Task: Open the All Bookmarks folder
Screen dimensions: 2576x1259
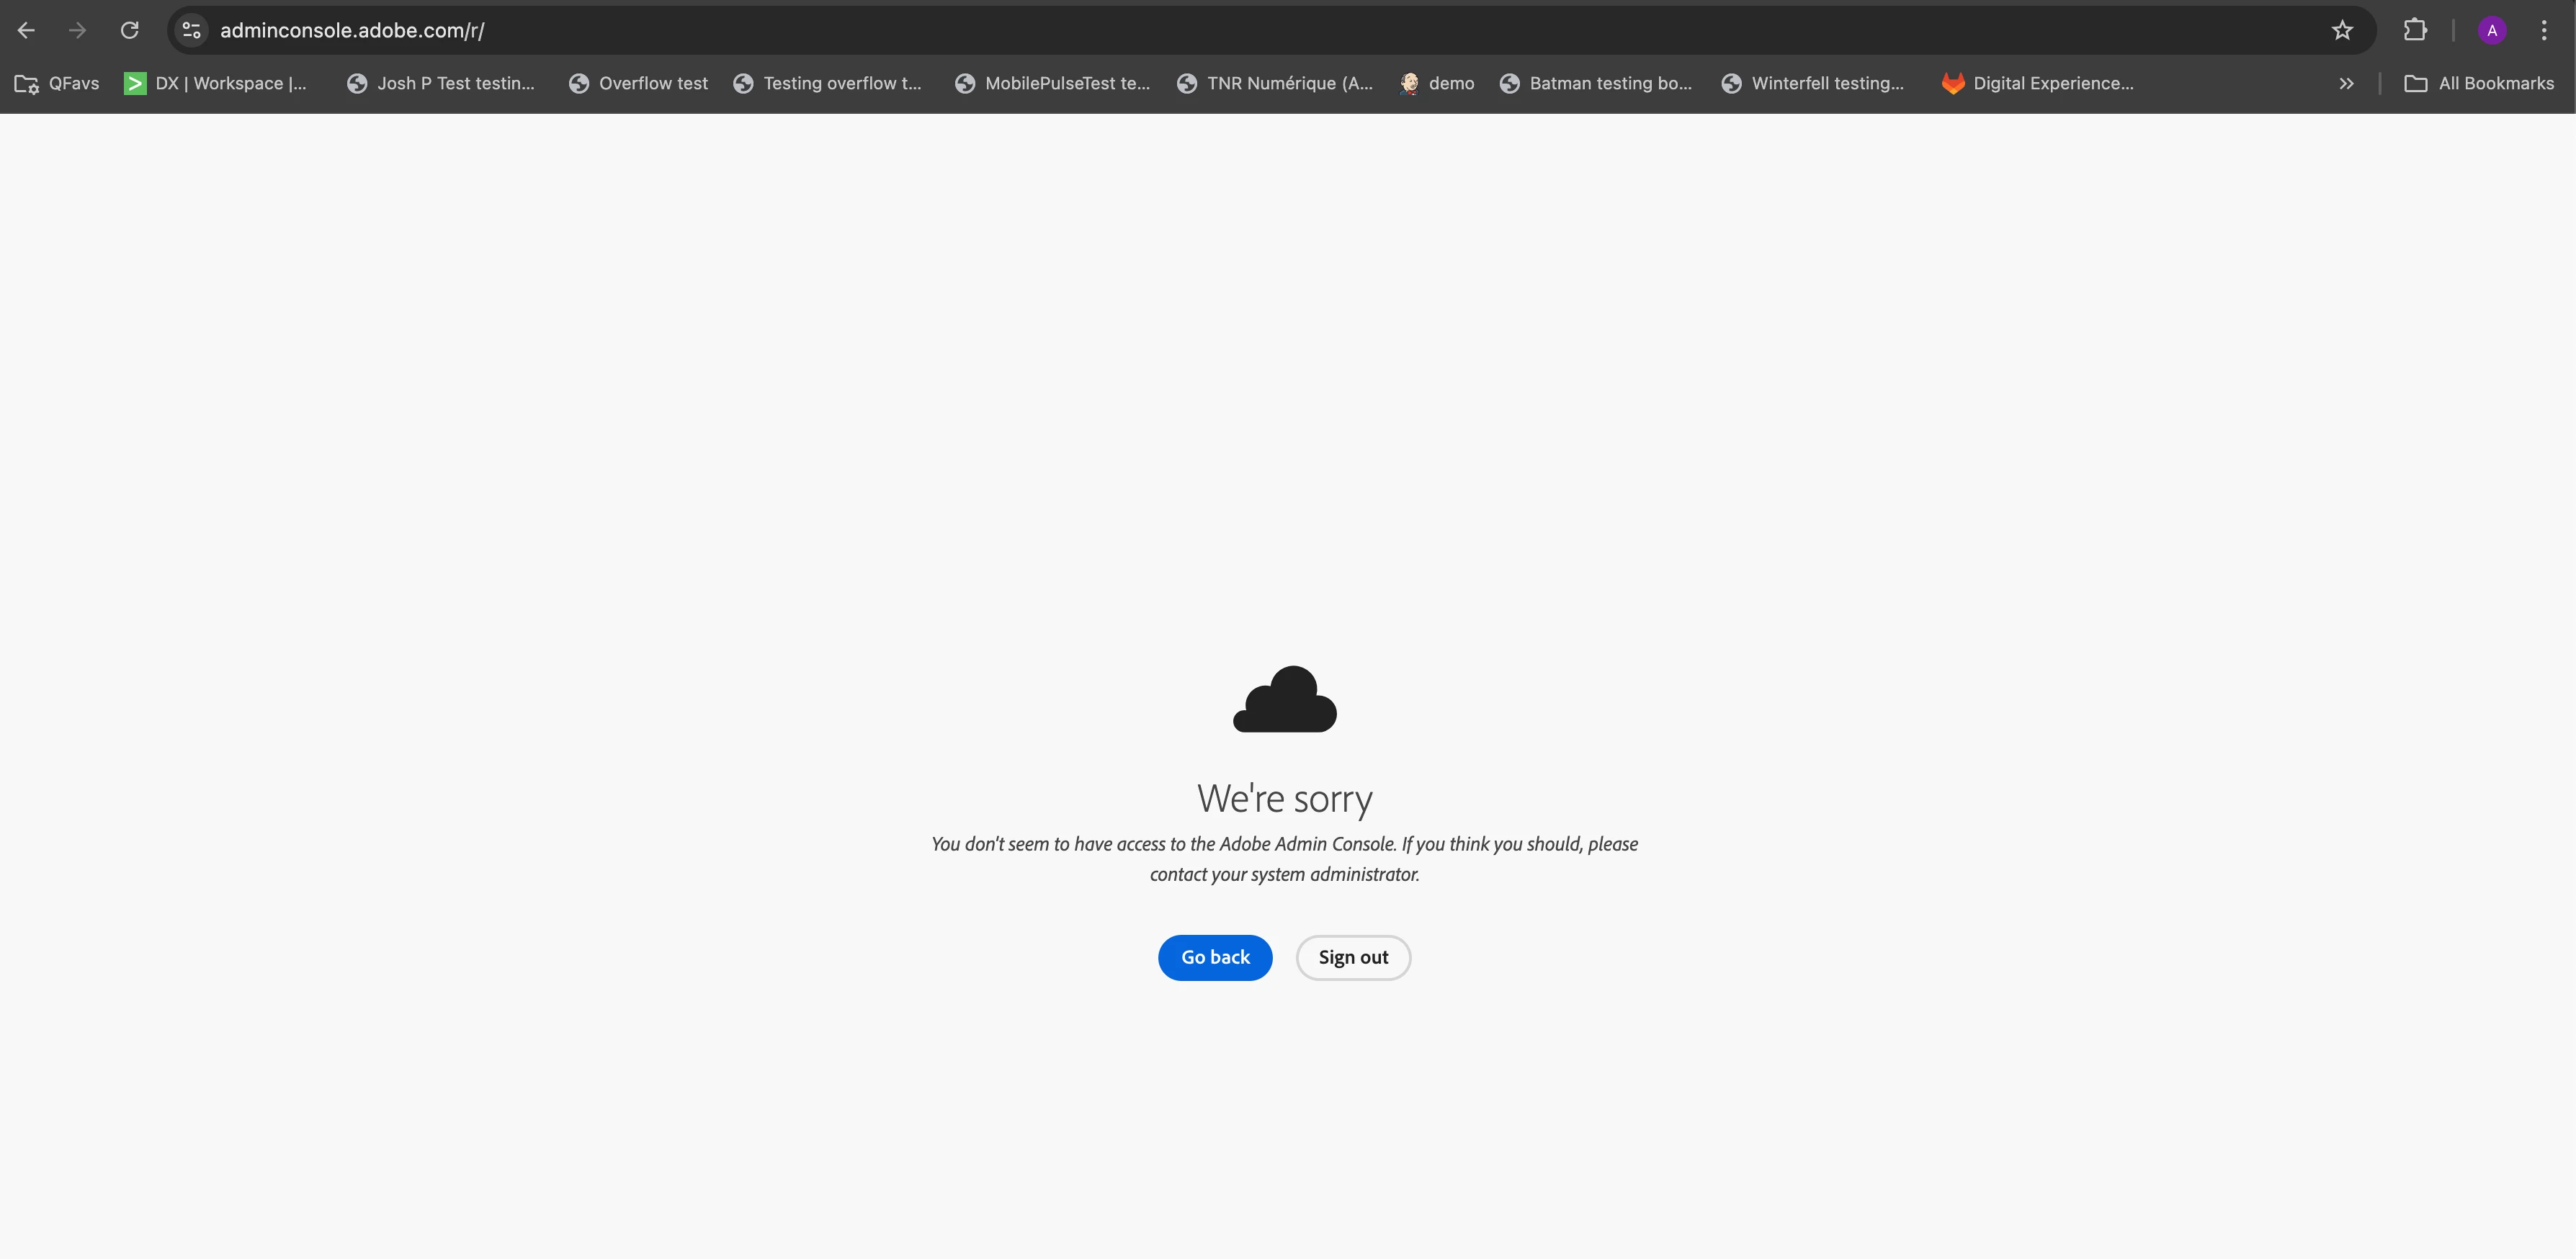Action: pos(2479,83)
